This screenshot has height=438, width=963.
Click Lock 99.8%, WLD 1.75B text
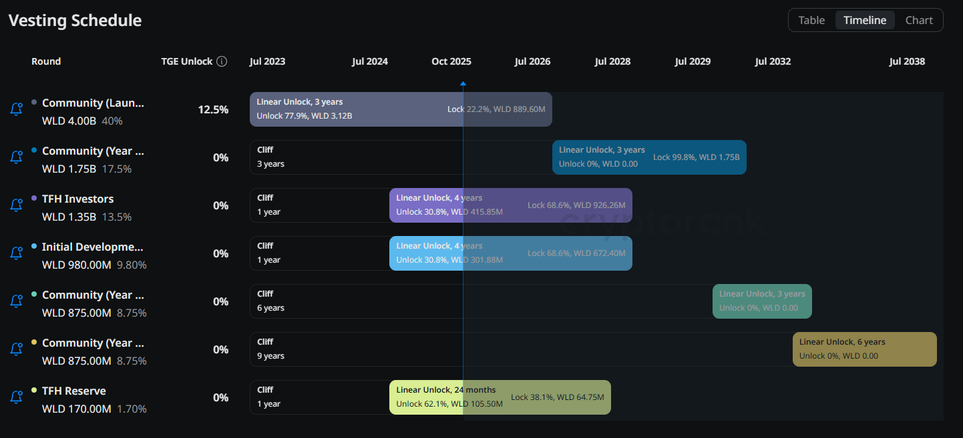(697, 157)
